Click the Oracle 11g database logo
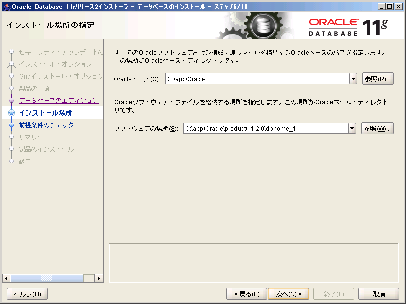The height and width of the screenshot is (304, 406). click(x=348, y=26)
